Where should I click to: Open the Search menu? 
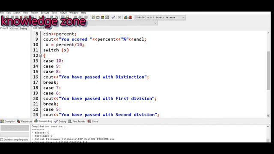(17, 13)
